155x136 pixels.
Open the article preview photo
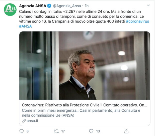click(85, 65)
